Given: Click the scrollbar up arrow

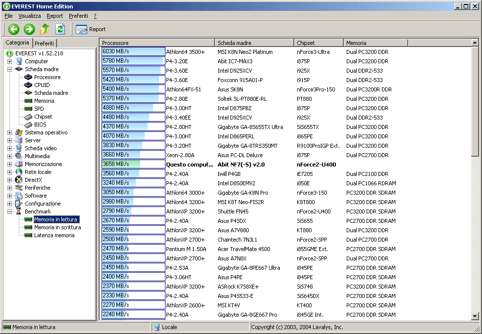Looking at the screenshot, I should click(475, 42).
